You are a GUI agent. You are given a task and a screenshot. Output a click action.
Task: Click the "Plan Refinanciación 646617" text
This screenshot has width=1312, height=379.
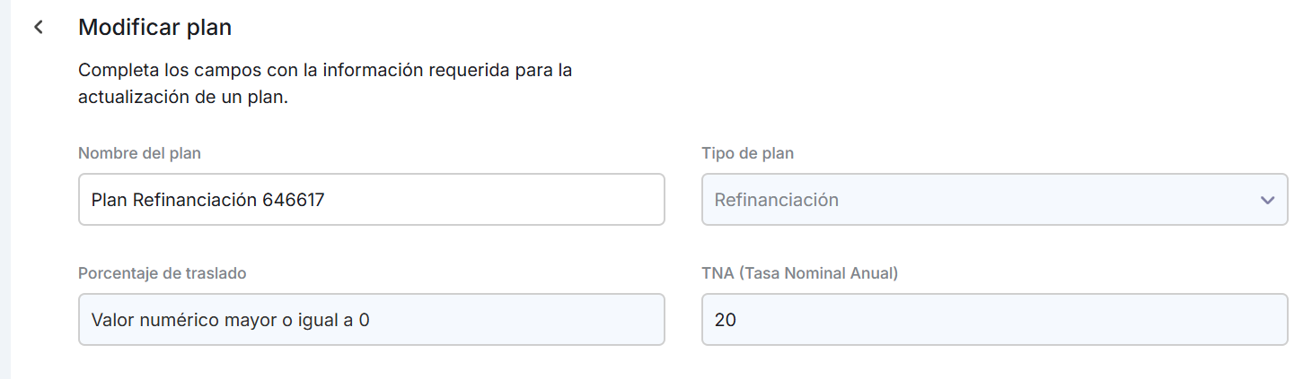[x=207, y=200]
